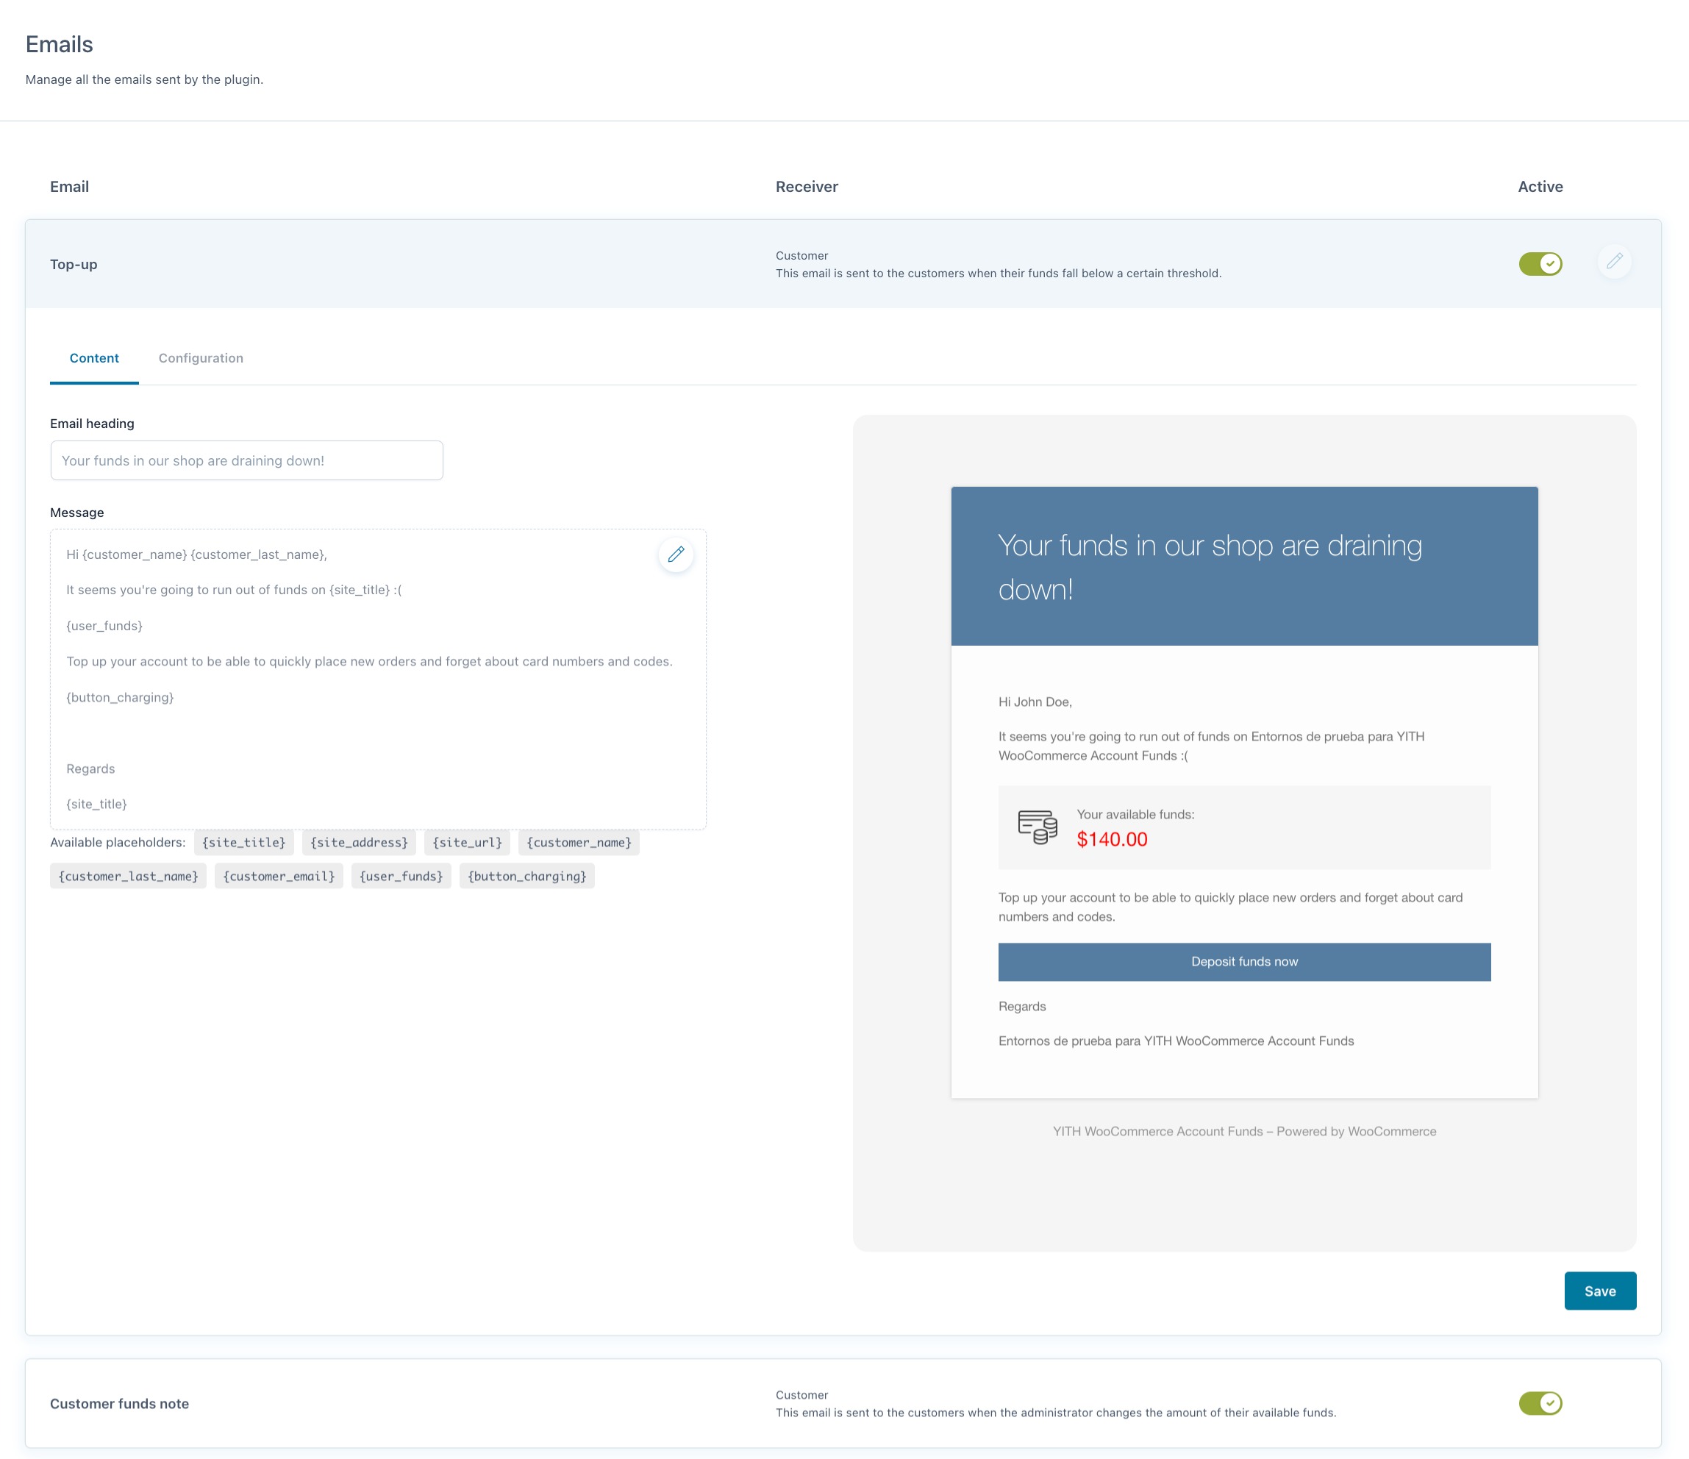Choose the {customer_last_name} placeholder chip

(128, 877)
